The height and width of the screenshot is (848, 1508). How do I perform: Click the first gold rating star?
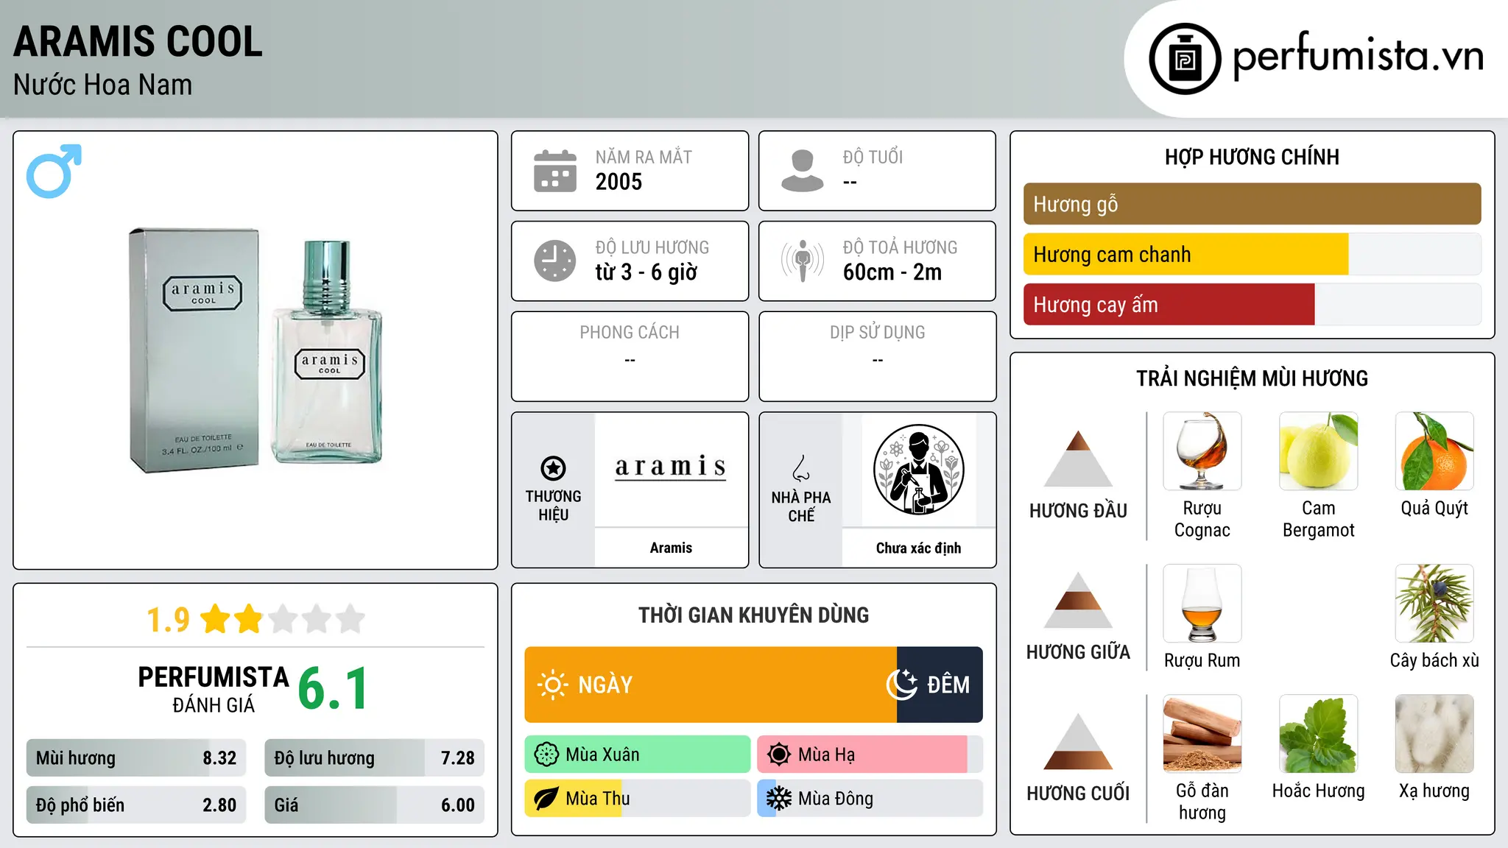pyautogui.click(x=216, y=619)
